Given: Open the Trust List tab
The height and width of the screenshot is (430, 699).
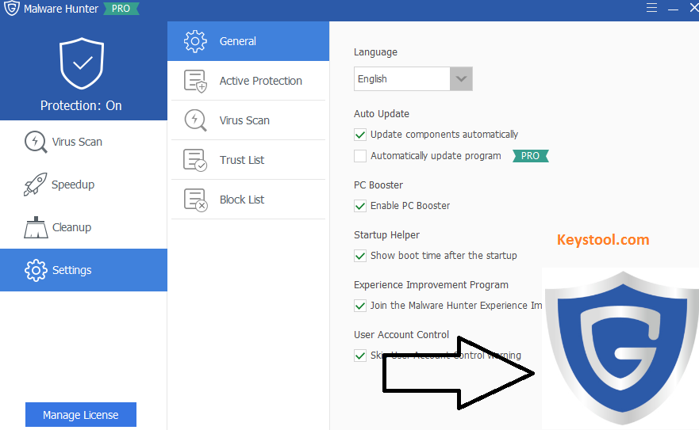Looking at the screenshot, I should [x=248, y=160].
